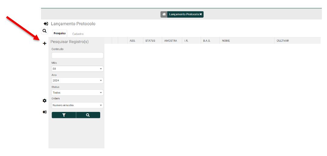Expand the Mês dropdown showing 03
The height and width of the screenshot is (156, 327).
pyautogui.click(x=77, y=69)
